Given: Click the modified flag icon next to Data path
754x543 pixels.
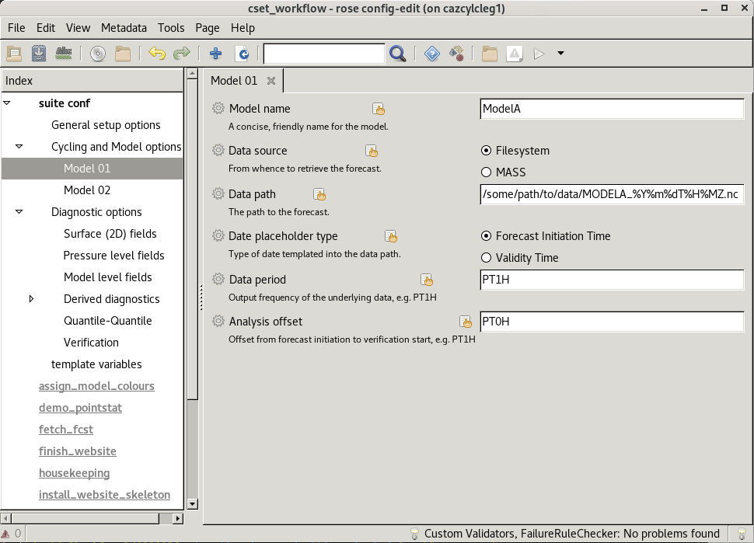Looking at the screenshot, I should pyautogui.click(x=319, y=195).
